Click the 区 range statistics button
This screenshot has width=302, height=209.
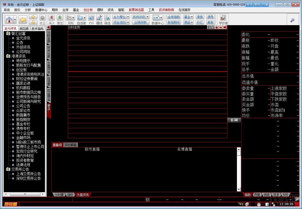coord(234,120)
